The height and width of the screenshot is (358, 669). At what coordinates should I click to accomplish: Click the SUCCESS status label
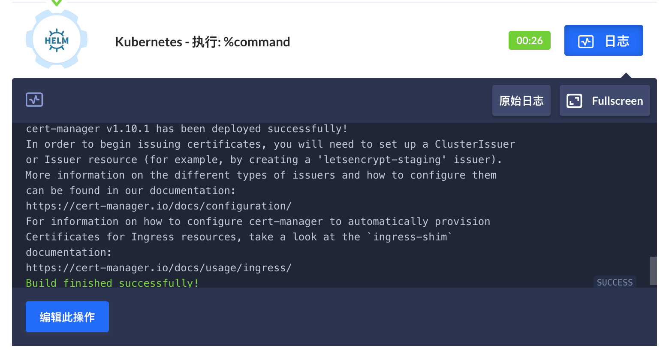click(615, 282)
